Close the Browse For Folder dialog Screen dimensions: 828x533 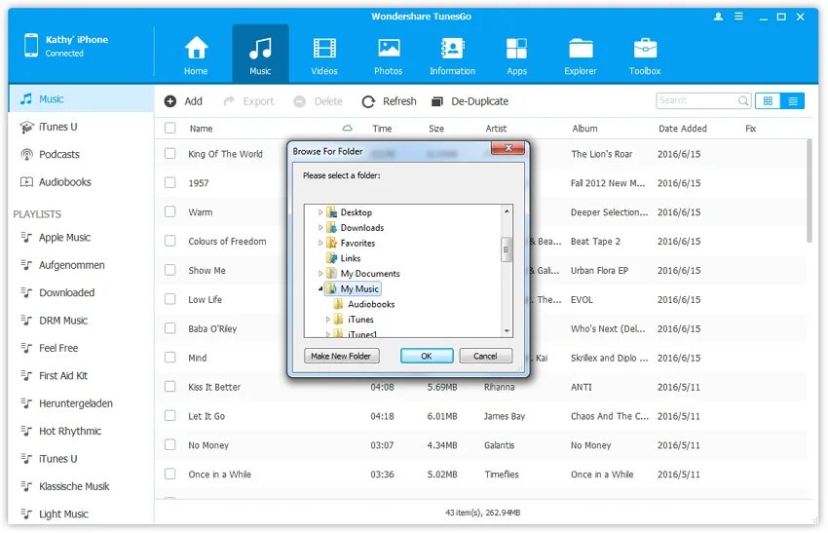pos(508,148)
